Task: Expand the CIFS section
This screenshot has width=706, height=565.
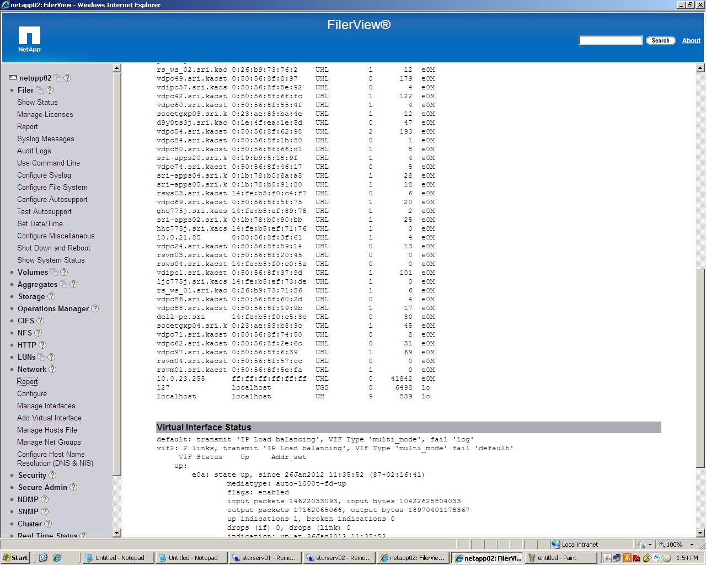Action: click(x=26, y=321)
